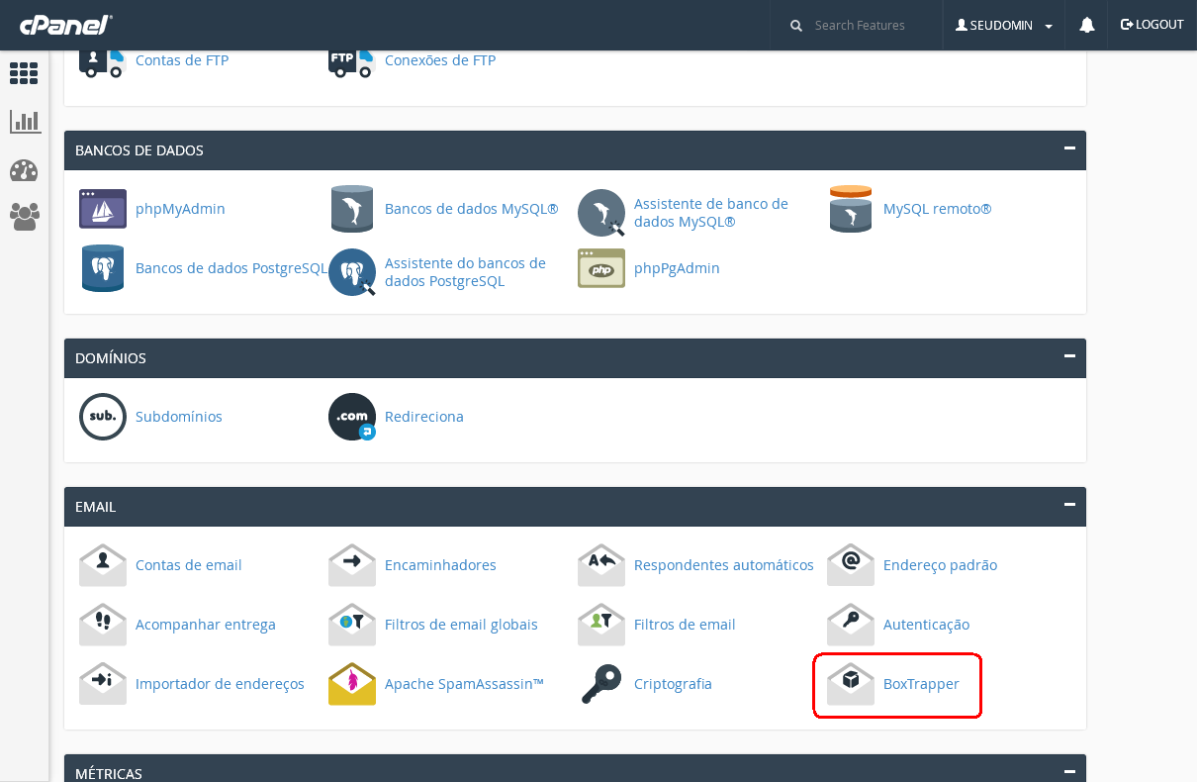Collapse the Domínios section
This screenshot has height=782, width=1197.
(x=1068, y=356)
